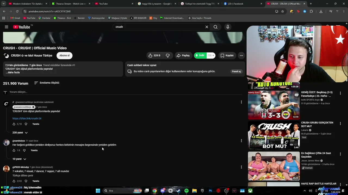The width and height of the screenshot is (348, 195).
Task: Translate comment with Türkçe diline çevir
Action: click(x=23, y=175)
